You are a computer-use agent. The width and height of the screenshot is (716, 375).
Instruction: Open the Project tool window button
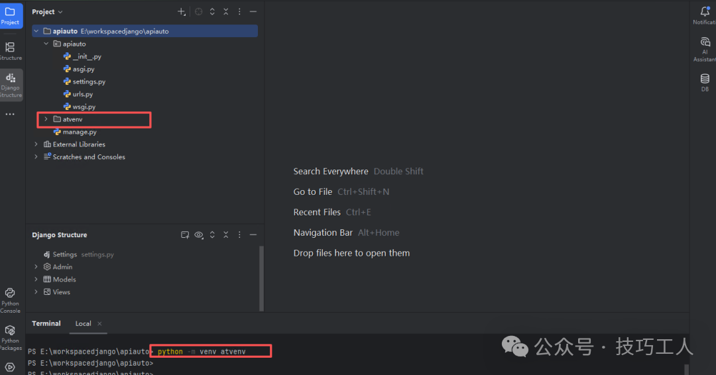click(x=11, y=15)
